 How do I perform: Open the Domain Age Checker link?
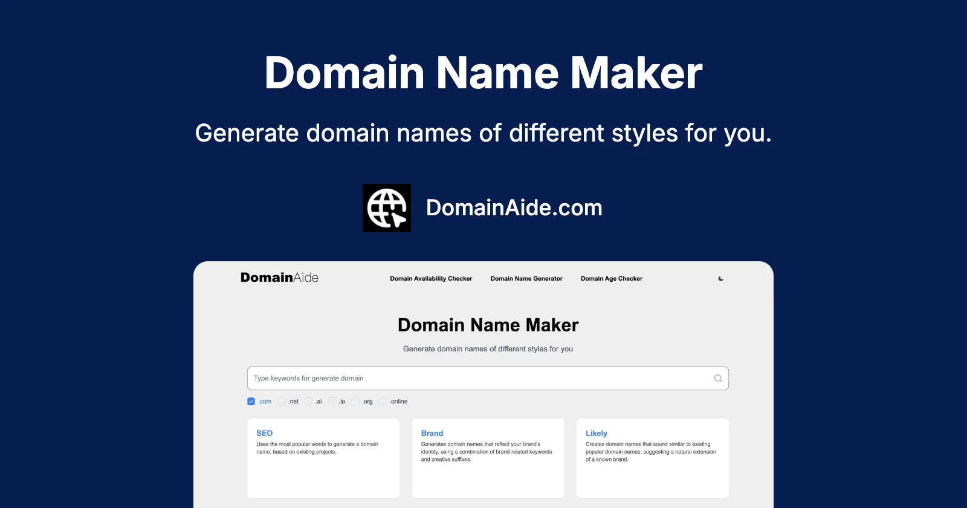point(612,279)
